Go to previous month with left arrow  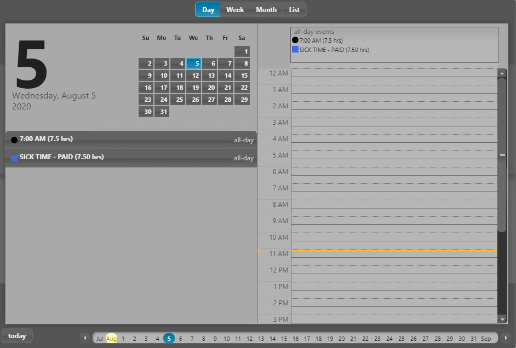[x=85, y=338]
